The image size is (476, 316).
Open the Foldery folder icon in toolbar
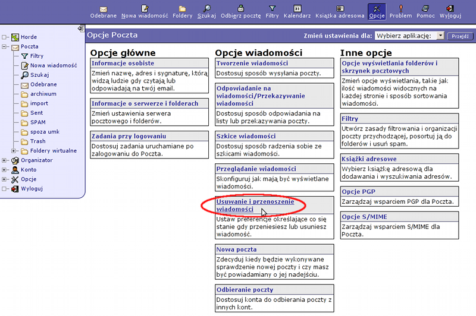183,8
